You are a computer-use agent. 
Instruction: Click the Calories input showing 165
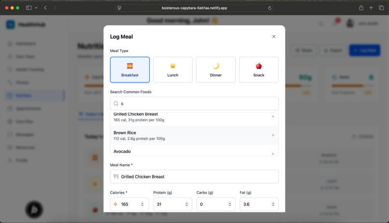129,204
